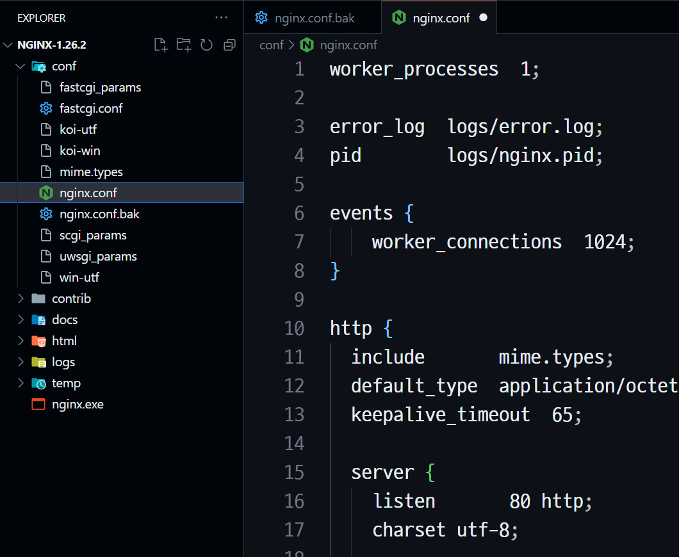Click the conf breadcrumb segment
The height and width of the screenshot is (557, 679).
[x=272, y=45]
